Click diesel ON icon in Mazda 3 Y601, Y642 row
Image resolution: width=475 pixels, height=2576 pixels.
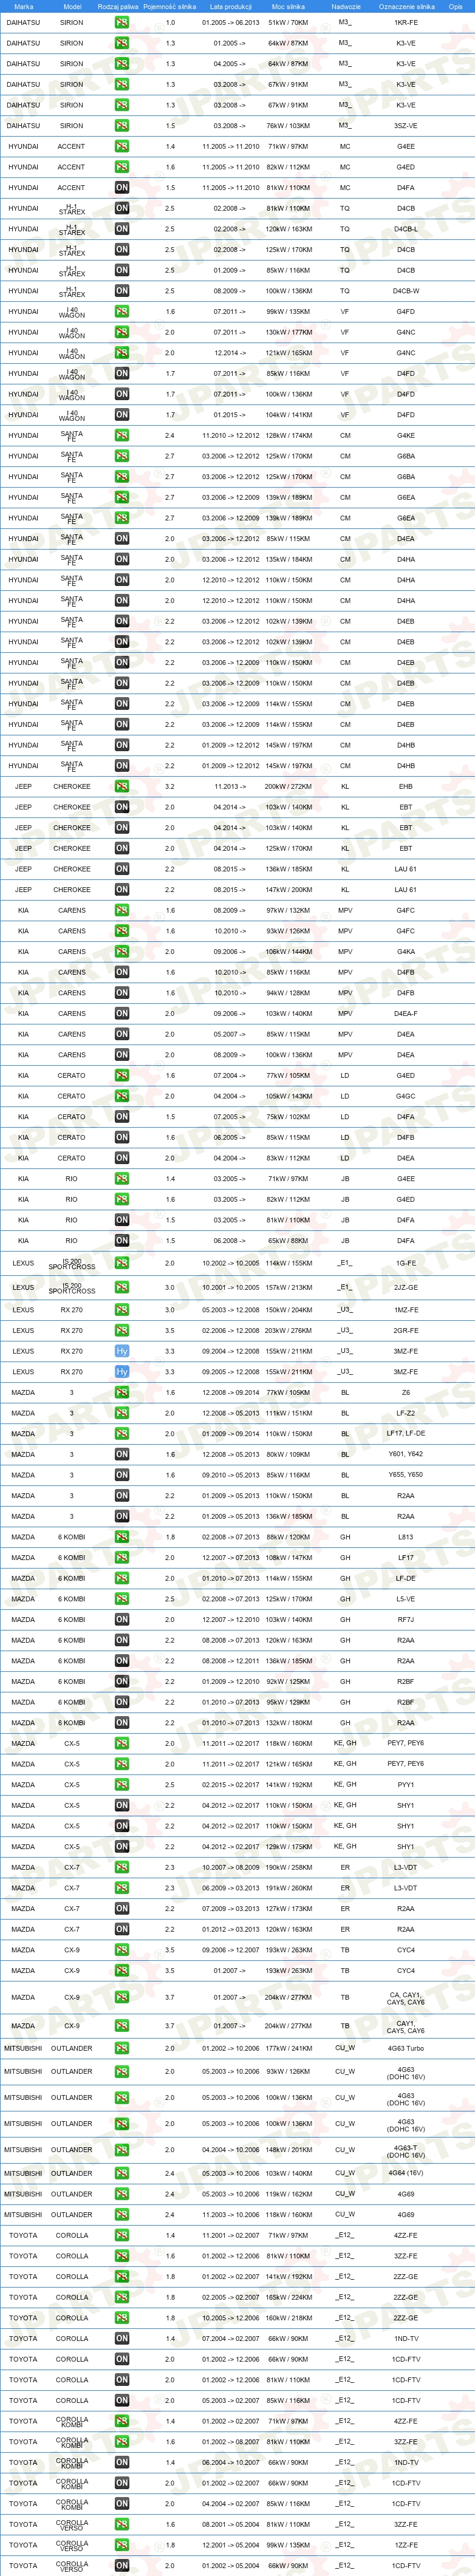121,1454
